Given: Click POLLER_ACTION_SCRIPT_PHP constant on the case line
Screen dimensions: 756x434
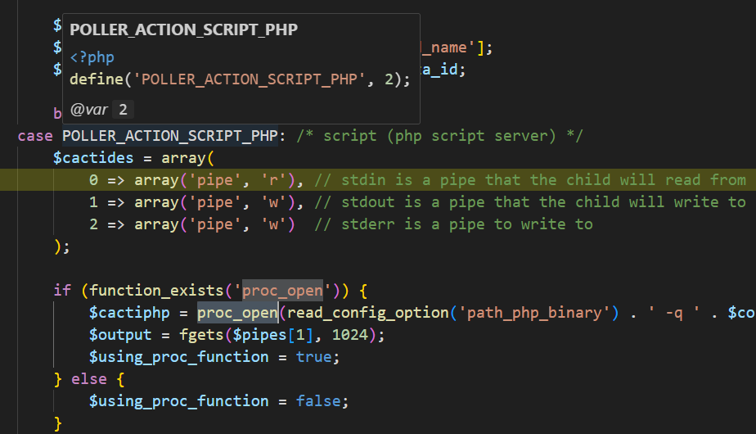Looking at the screenshot, I should tap(170, 136).
